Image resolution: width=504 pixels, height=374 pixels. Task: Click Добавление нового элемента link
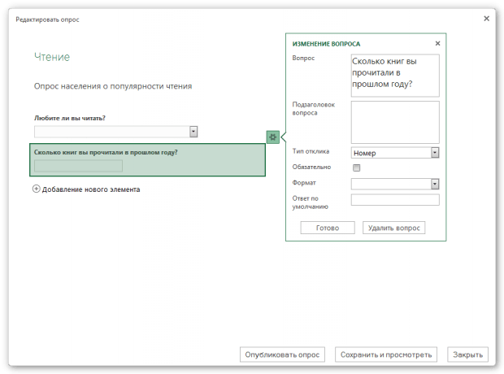pyautogui.click(x=91, y=189)
